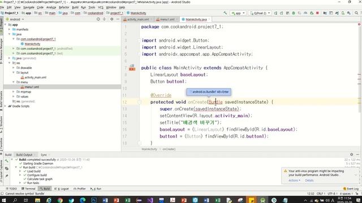Click the gutter icon beside class MainActivity
The image size is (362, 203).
[132, 68]
